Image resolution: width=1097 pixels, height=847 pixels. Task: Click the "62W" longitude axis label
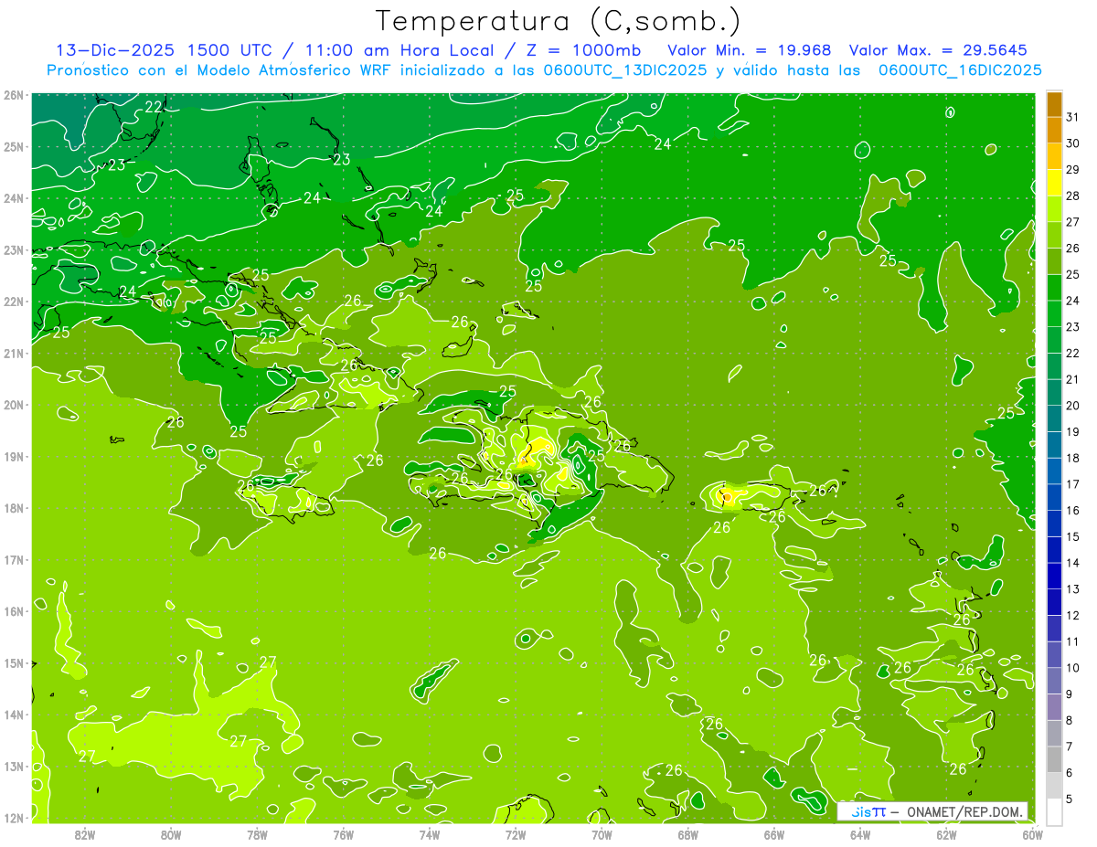[947, 833]
